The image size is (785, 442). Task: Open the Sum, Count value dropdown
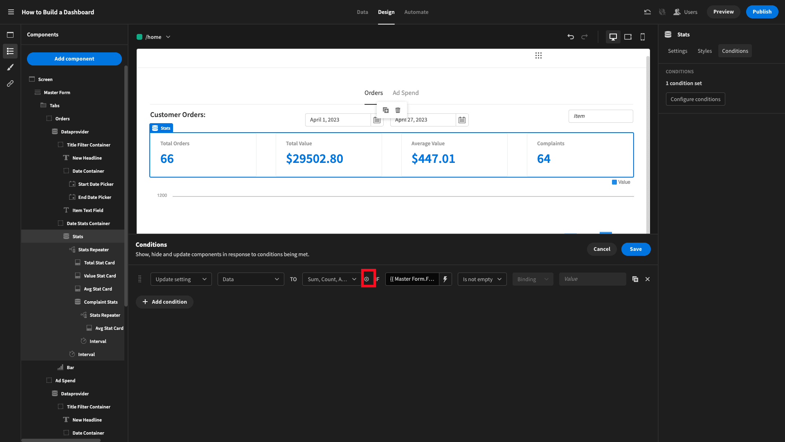tap(331, 279)
